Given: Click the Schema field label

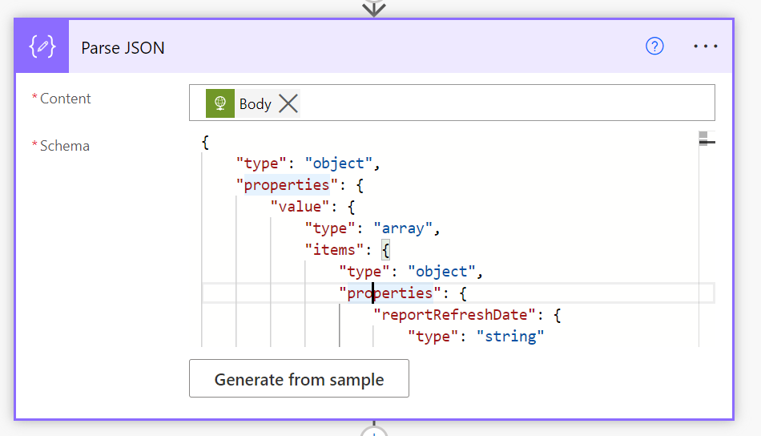Looking at the screenshot, I should click(x=64, y=146).
